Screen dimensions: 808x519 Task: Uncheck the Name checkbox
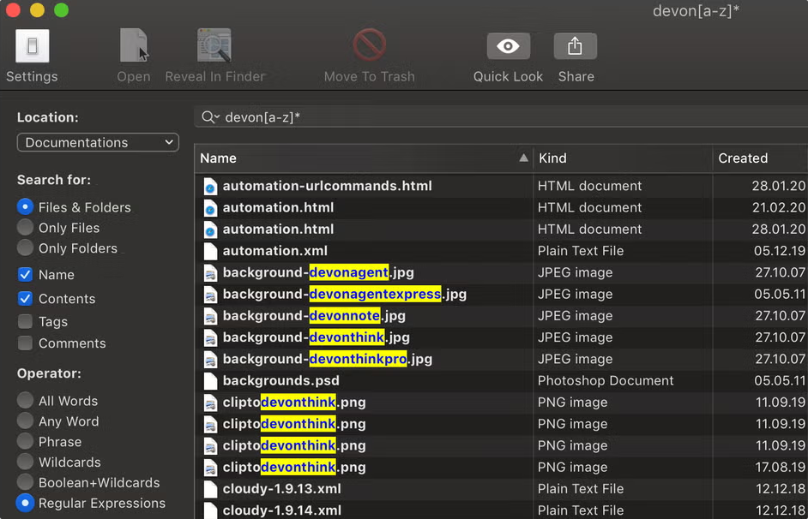tap(25, 275)
